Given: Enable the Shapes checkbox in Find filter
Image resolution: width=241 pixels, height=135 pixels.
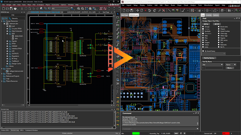Looking at the screenshot, I should click(x=219, y=29).
